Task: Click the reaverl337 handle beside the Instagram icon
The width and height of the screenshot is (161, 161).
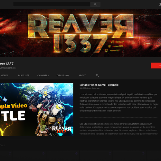Action: pyautogui.click(x=118, y=46)
